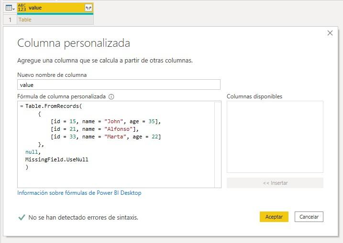343x243 pixels.
Task: Click the Nuevo nombre de columna field
Action: pyautogui.click(x=119, y=85)
